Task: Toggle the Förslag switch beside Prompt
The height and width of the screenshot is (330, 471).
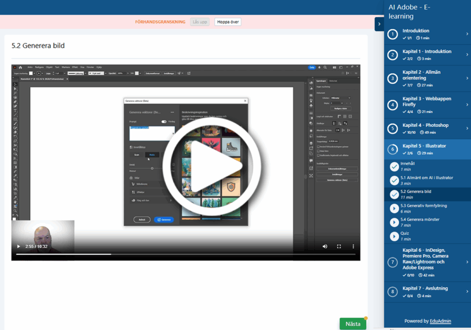Action: click(x=164, y=122)
